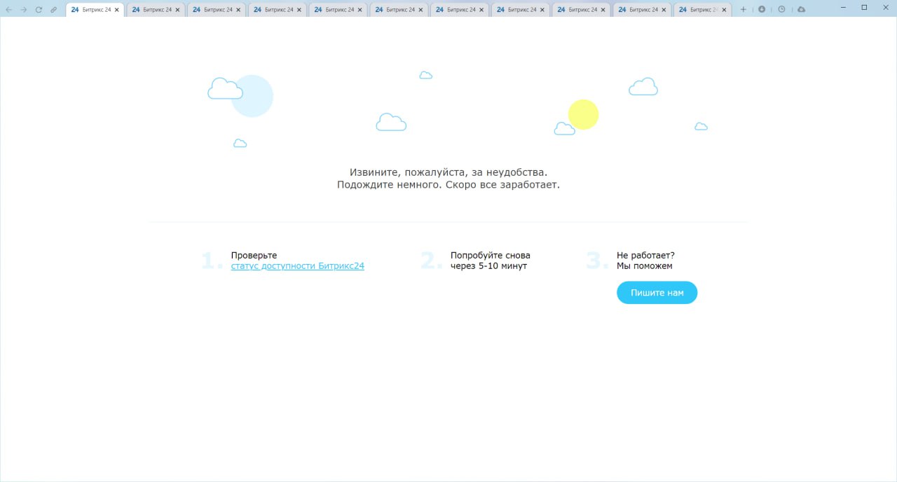
Task: Click the text 'Попробуйте снова'
Action: 491,256
